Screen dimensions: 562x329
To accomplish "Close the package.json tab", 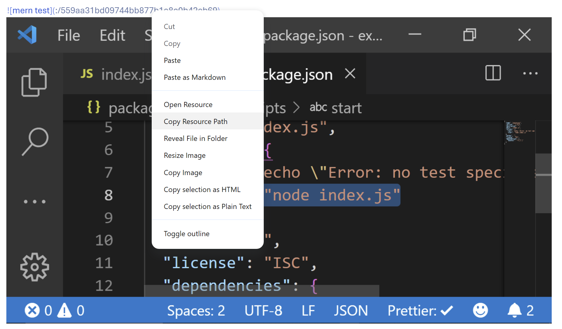I will (350, 73).
